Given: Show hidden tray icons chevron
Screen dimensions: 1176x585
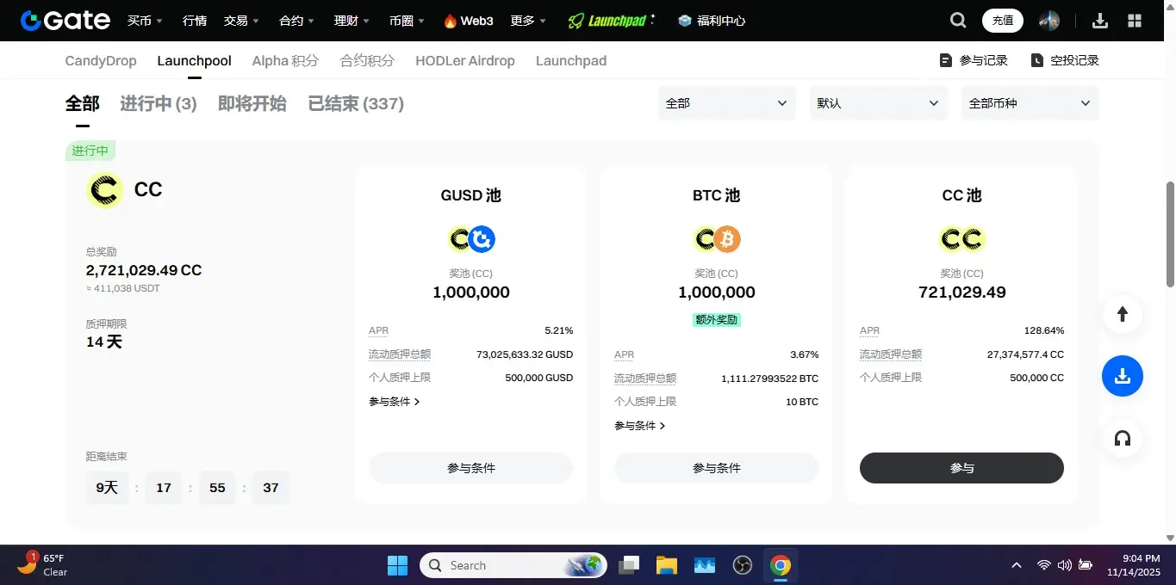Looking at the screenshot, I should (x=1017, y=565).
